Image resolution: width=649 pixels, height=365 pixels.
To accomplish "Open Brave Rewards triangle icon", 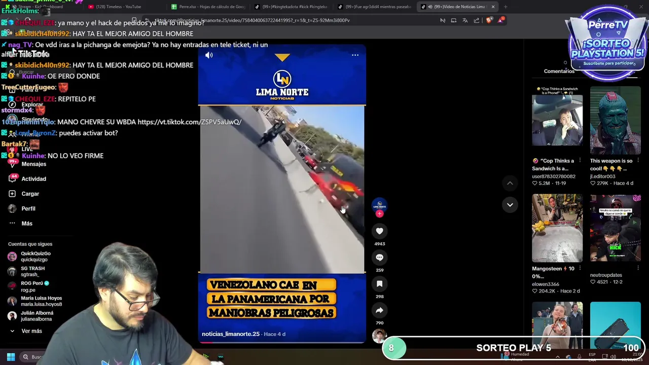I will point(501,20).
